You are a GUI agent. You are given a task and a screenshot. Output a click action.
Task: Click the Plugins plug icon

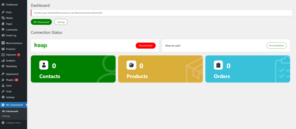3,80
